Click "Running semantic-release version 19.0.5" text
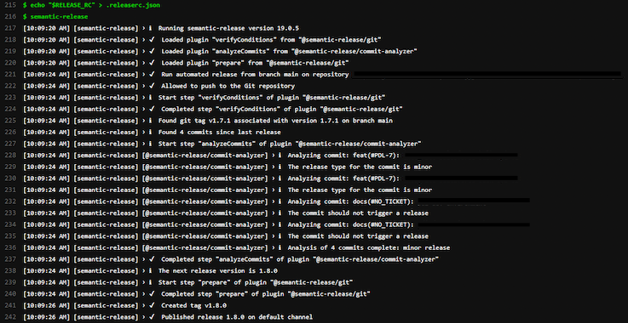The image size is (628, 323). [228, 28]
